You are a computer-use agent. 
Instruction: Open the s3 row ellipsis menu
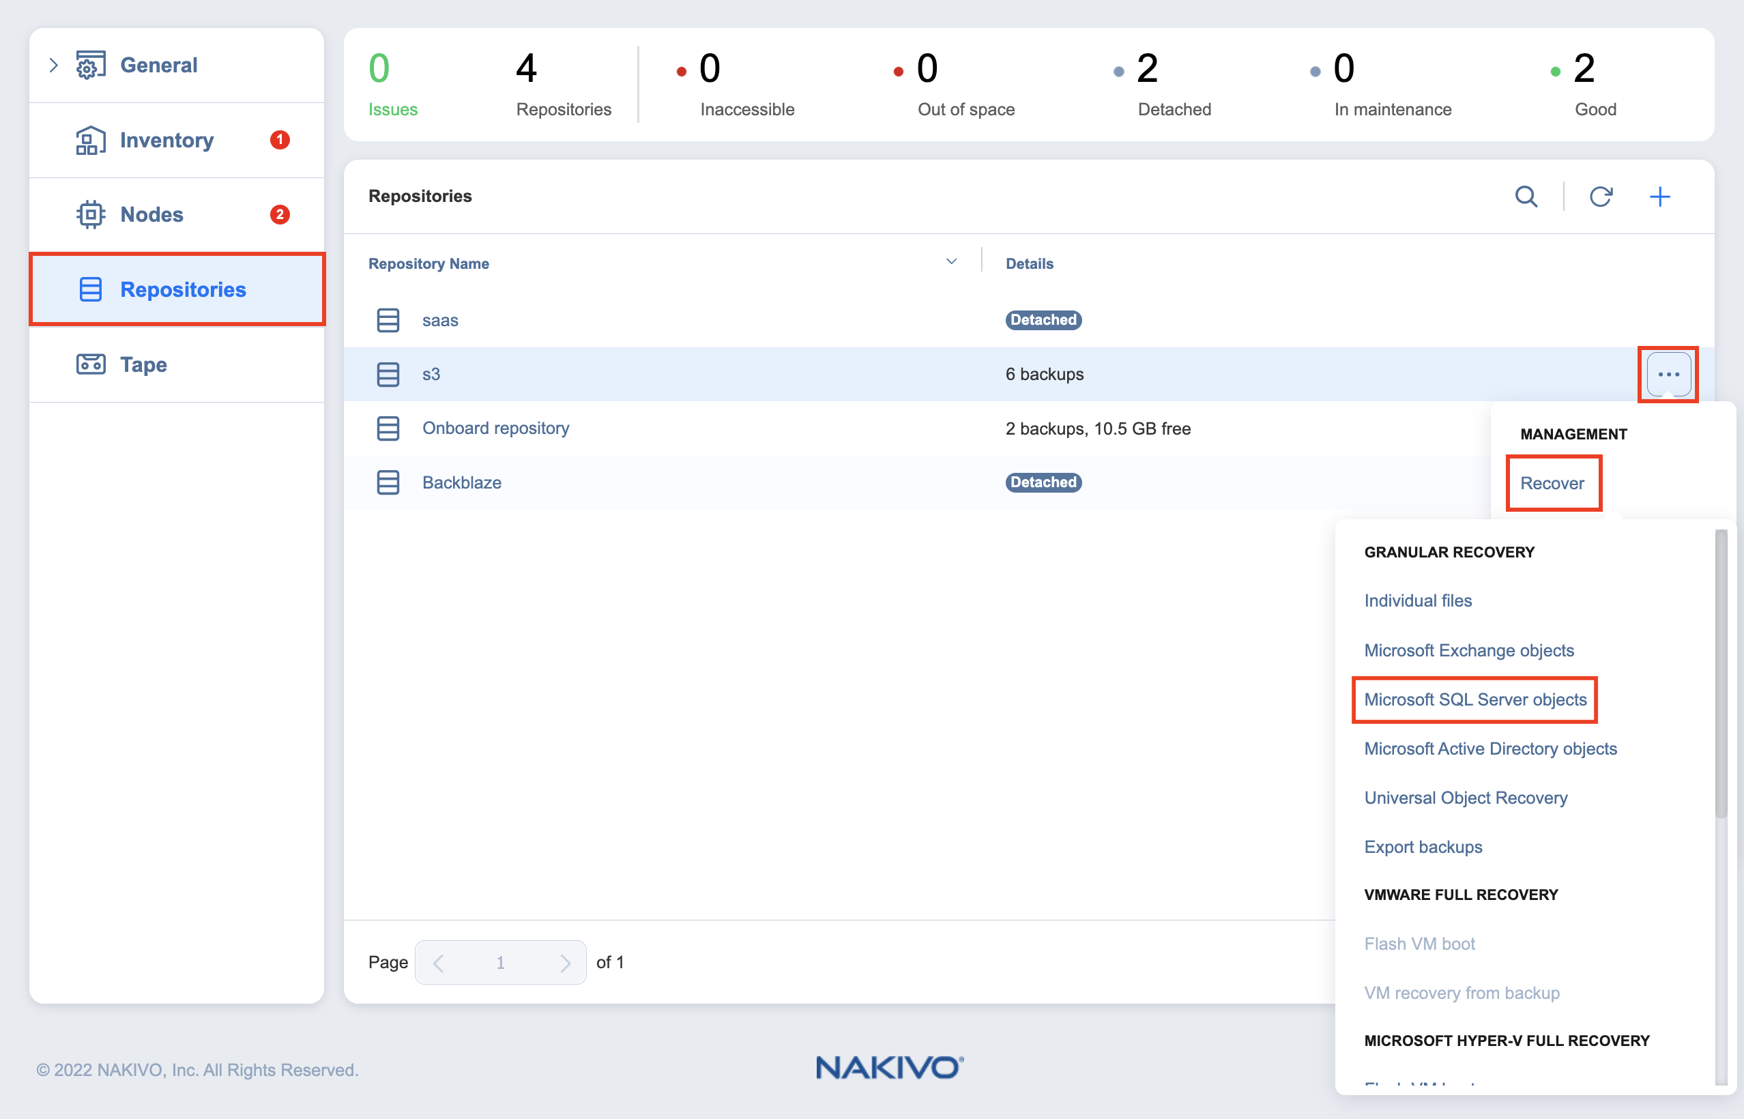(x=1668, y=374)
